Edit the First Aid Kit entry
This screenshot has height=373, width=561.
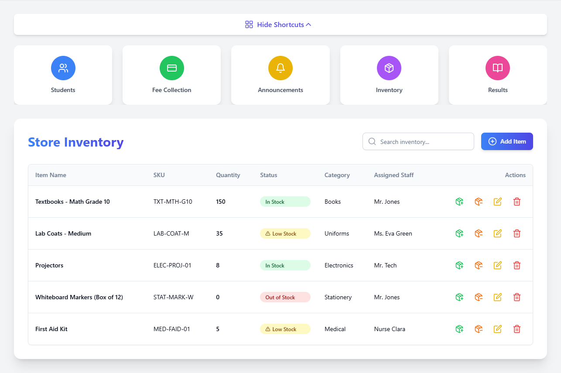coord(498,329)
